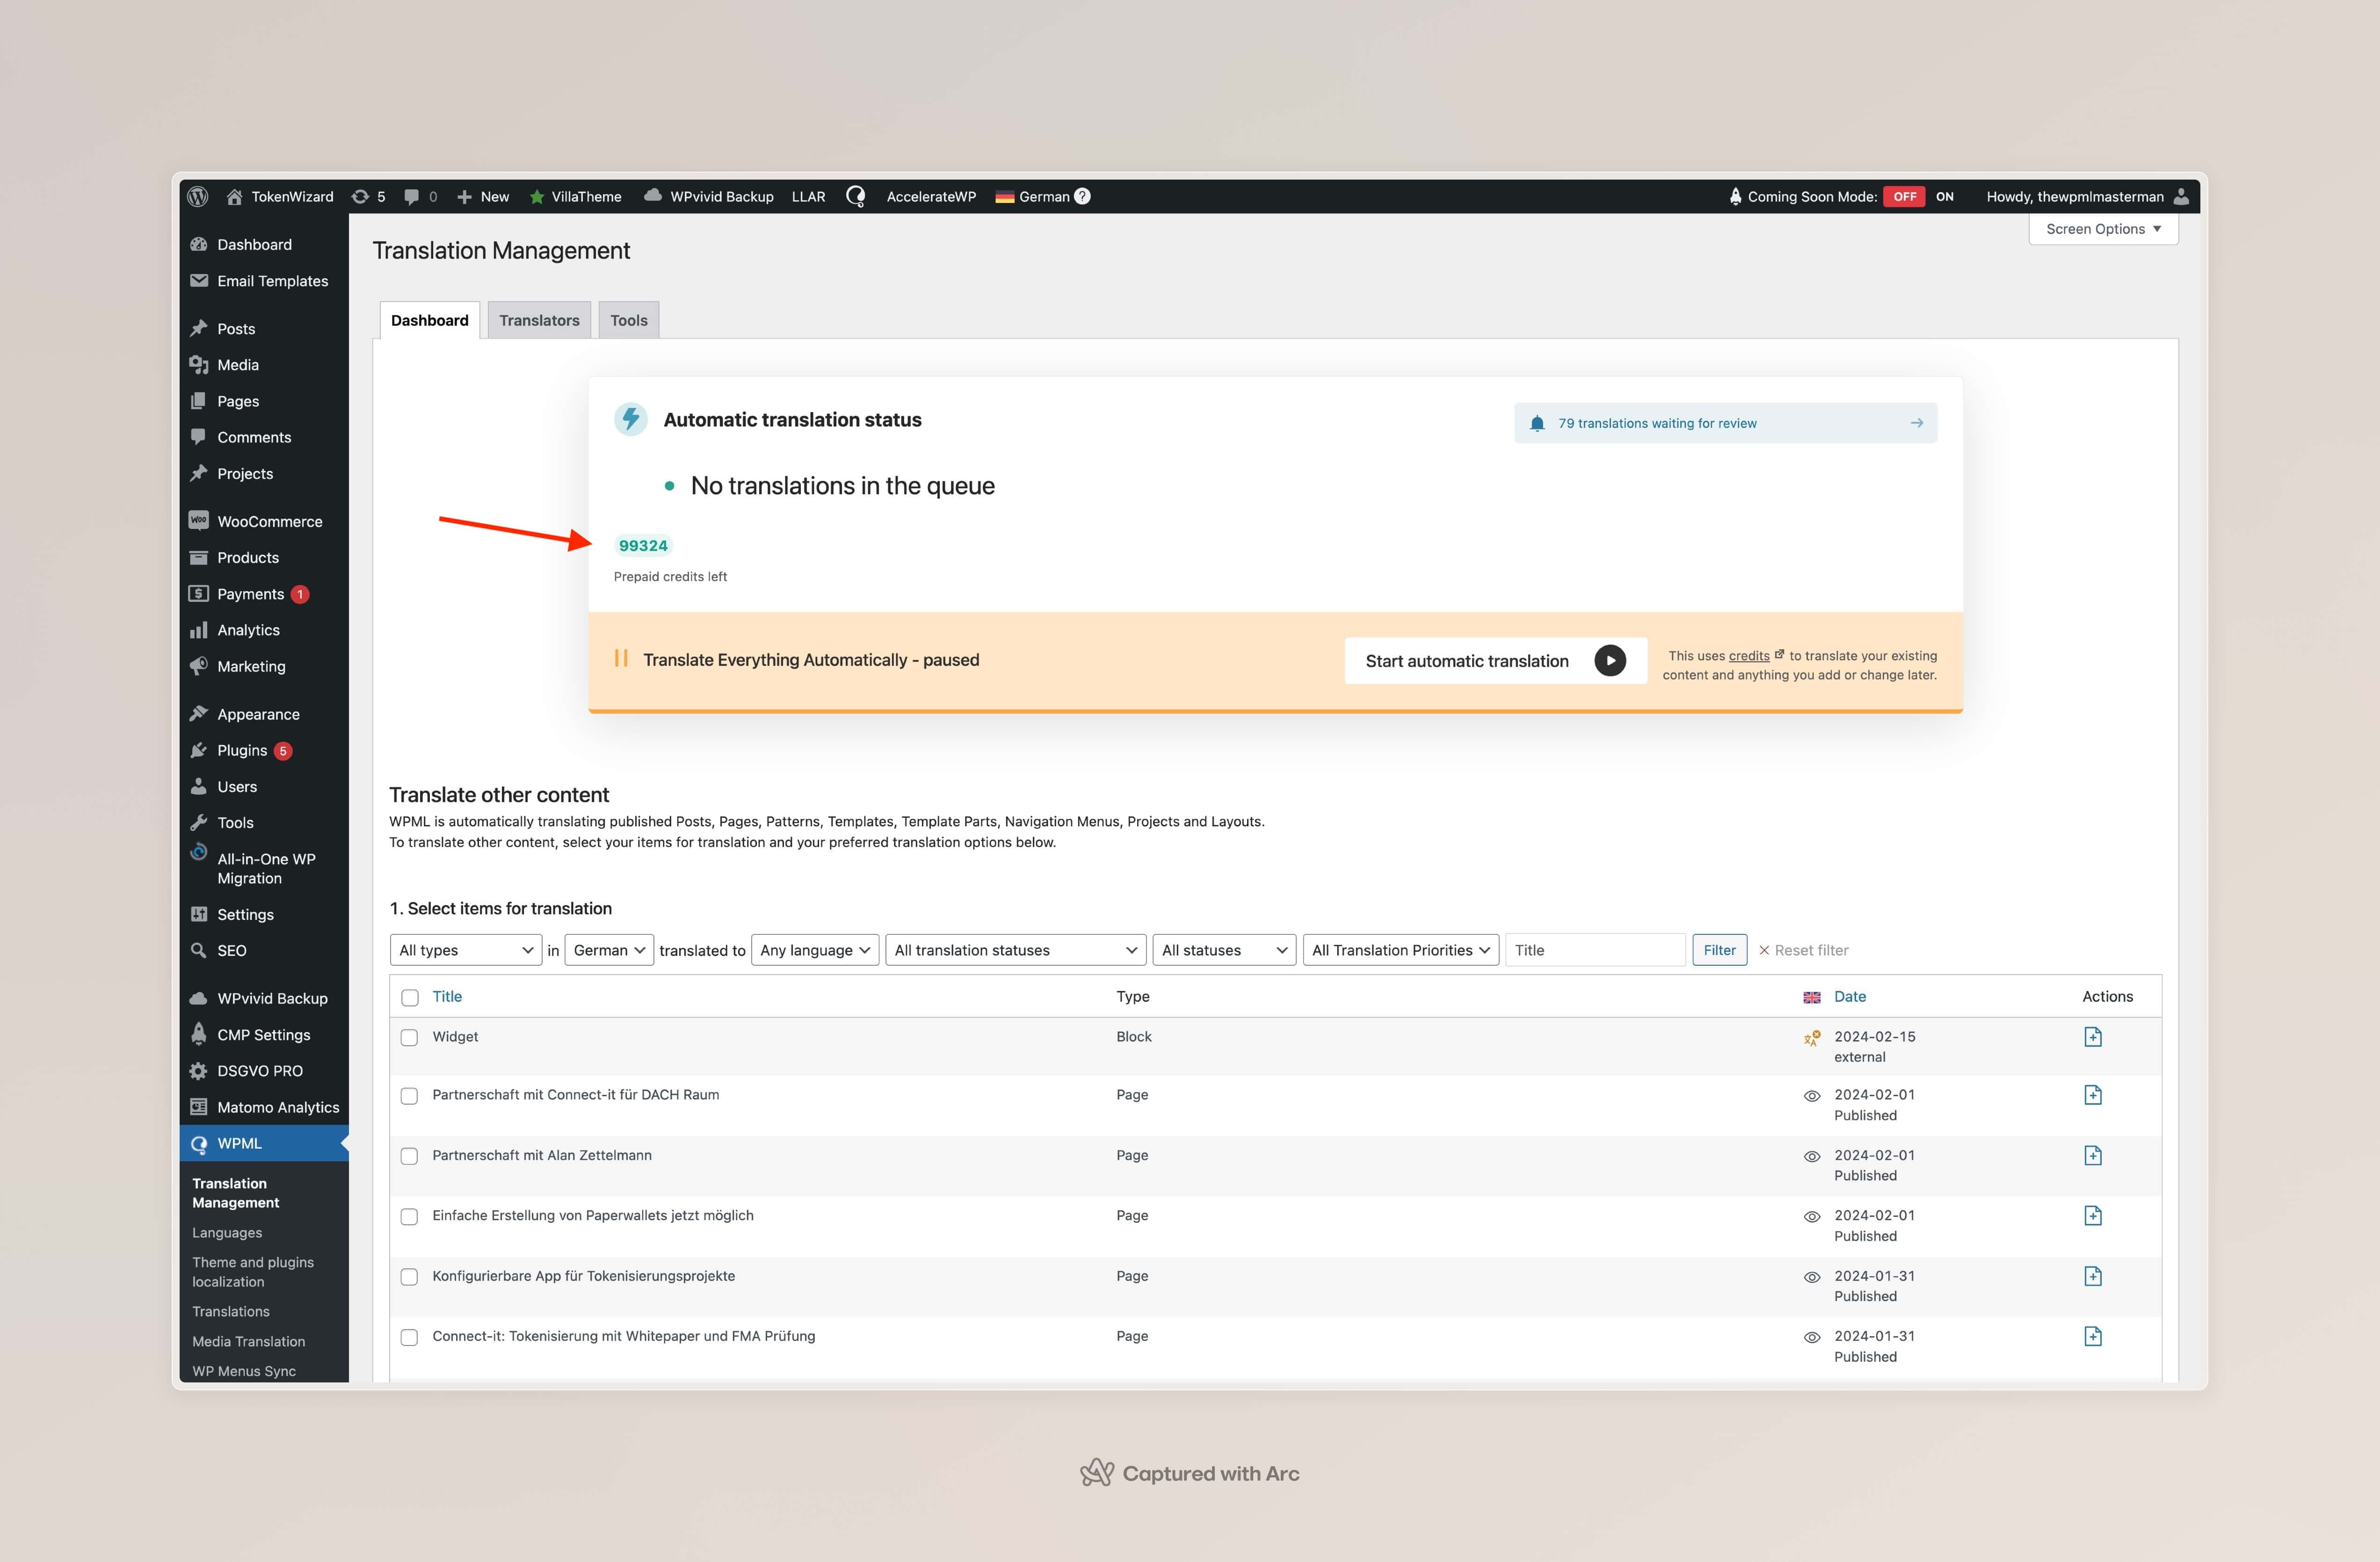
Task: Set Coming Soon Mode to OFF
Action: click(1904, 196)
